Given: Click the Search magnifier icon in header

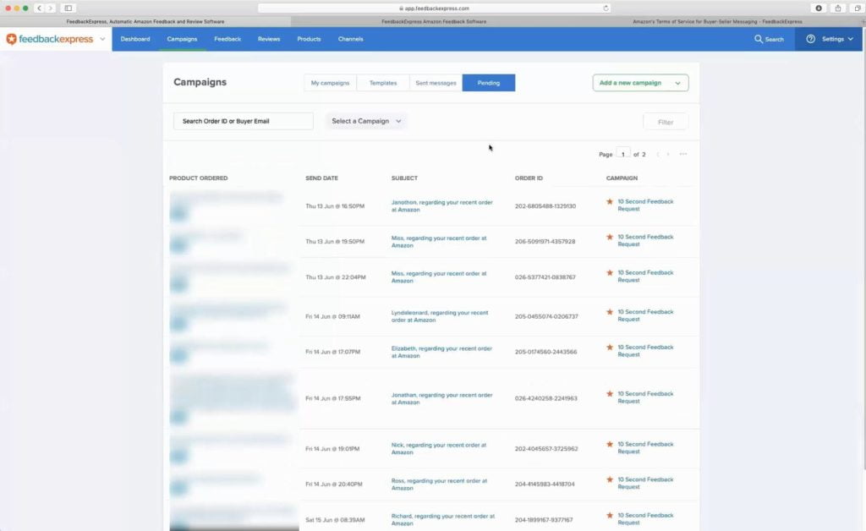Looking at the screenshot, I should (x=759, y=39).
